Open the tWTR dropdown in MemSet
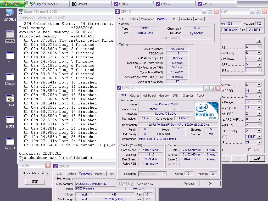 (259, 108)
